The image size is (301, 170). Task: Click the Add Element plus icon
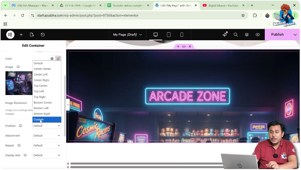pos(21,35)
